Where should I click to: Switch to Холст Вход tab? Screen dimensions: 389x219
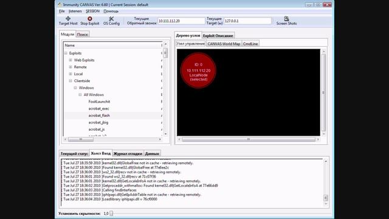101,153
